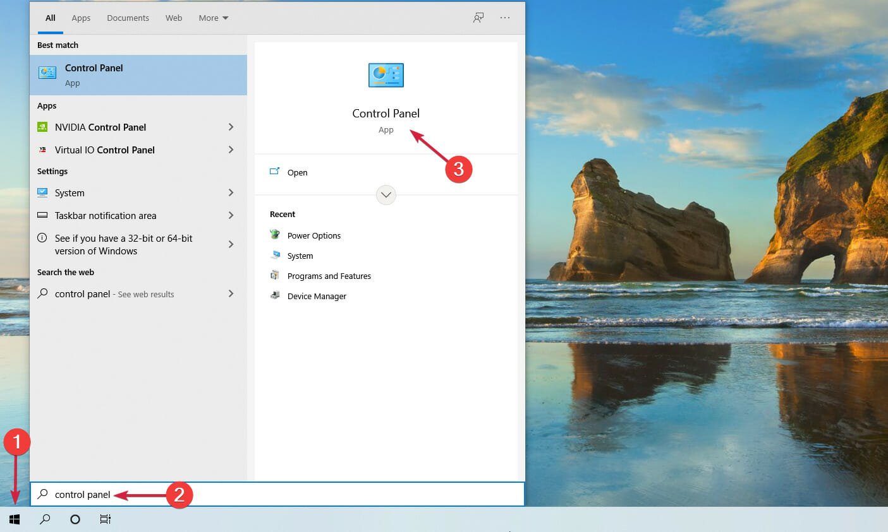This screenshot has height=532, width=888.
Task: Switch to the Apps filter tab
Action: pos(81,18)
